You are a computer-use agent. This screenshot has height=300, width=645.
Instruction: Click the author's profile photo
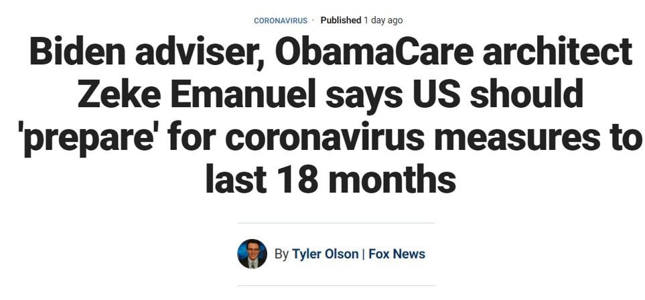tap(253, 254)
